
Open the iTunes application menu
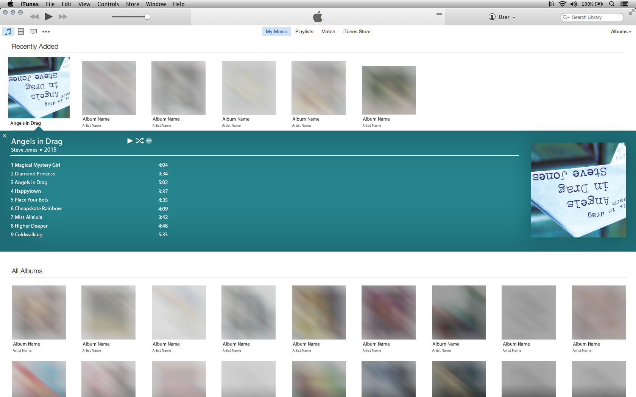tap(30, 4)
